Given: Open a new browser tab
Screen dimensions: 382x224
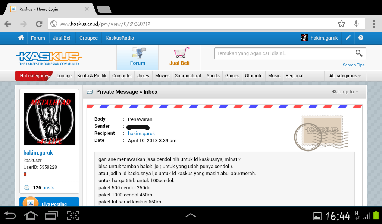Looking at the screenshot, I should 104,9.
